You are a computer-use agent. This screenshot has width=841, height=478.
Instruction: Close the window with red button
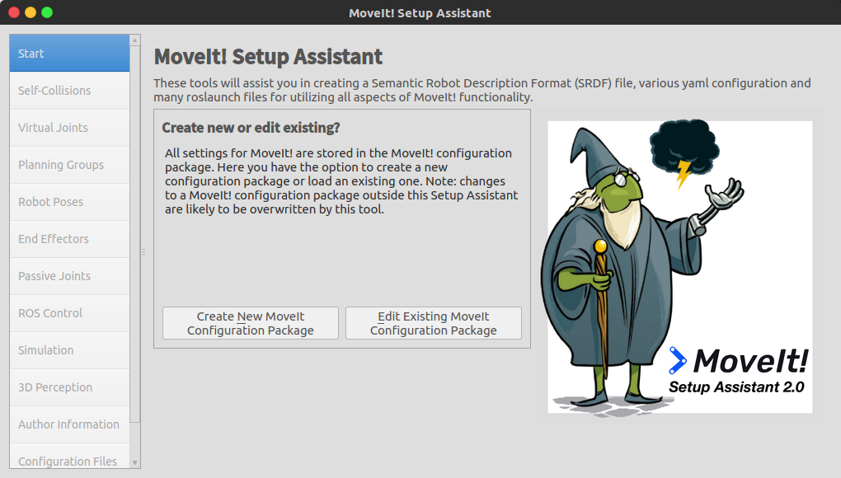pos(15,12)
